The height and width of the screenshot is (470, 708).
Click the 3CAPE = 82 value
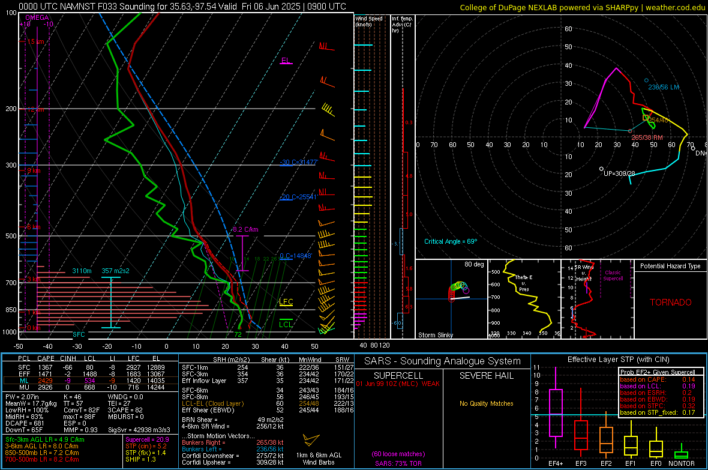[x=125, y=410]
